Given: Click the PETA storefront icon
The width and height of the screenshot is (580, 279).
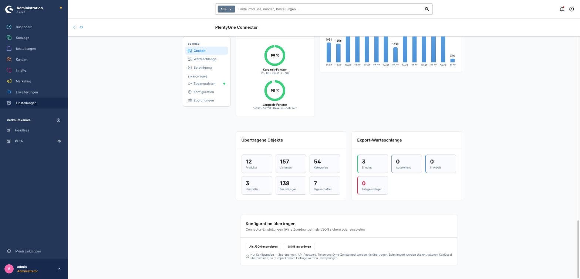Looking at the screenshot, I should coord(9,141).
